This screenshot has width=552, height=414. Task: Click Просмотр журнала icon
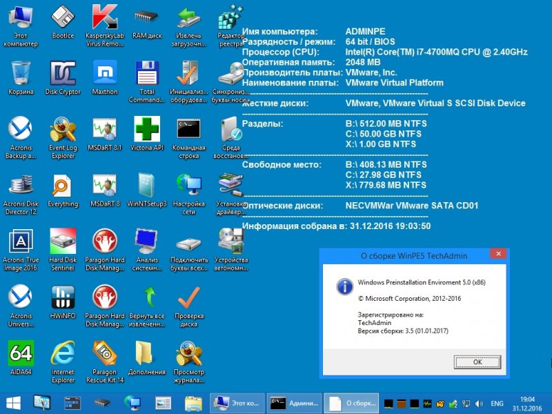pyautogui.click(x=188, y=362)
